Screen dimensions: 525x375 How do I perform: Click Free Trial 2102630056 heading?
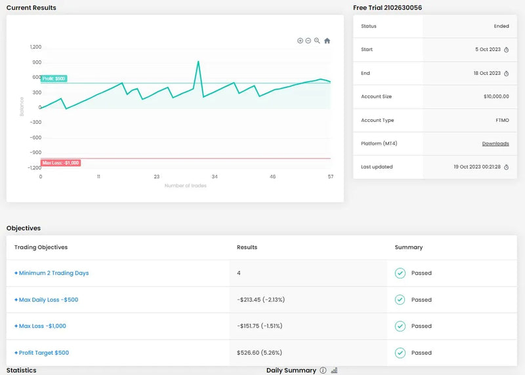(387, 8)
